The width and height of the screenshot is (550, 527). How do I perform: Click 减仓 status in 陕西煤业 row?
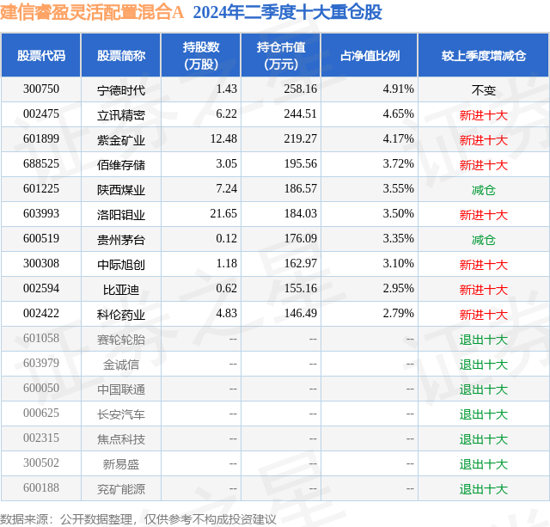click(x=484, y=190)
